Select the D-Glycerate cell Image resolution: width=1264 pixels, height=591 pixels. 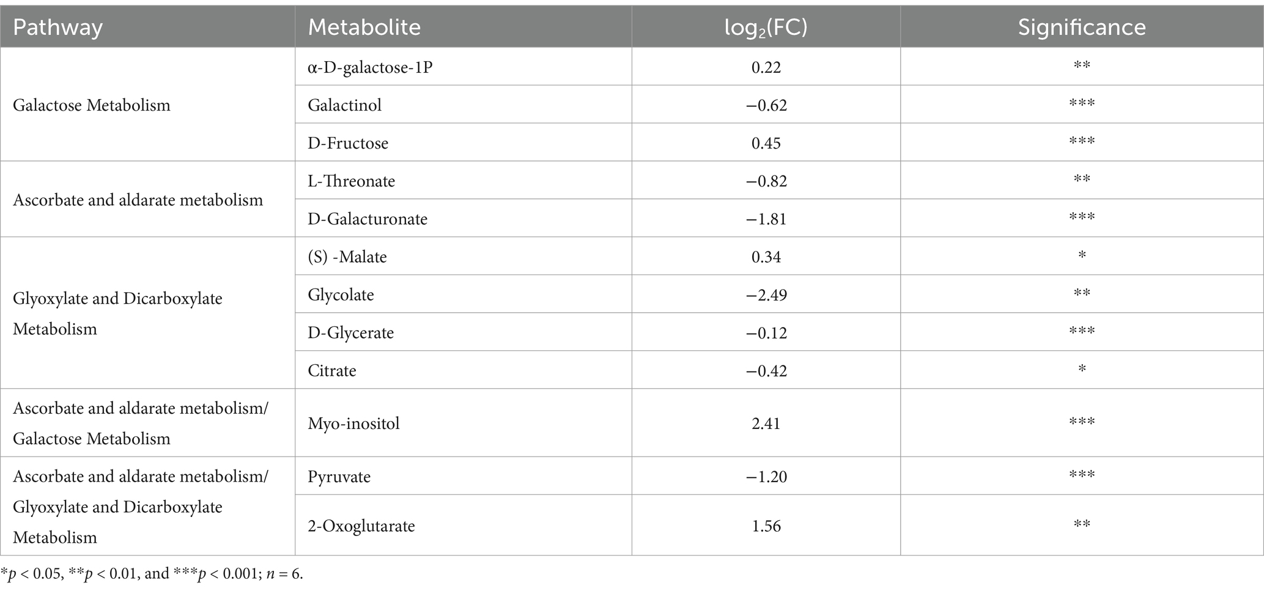tap(464, 332)
